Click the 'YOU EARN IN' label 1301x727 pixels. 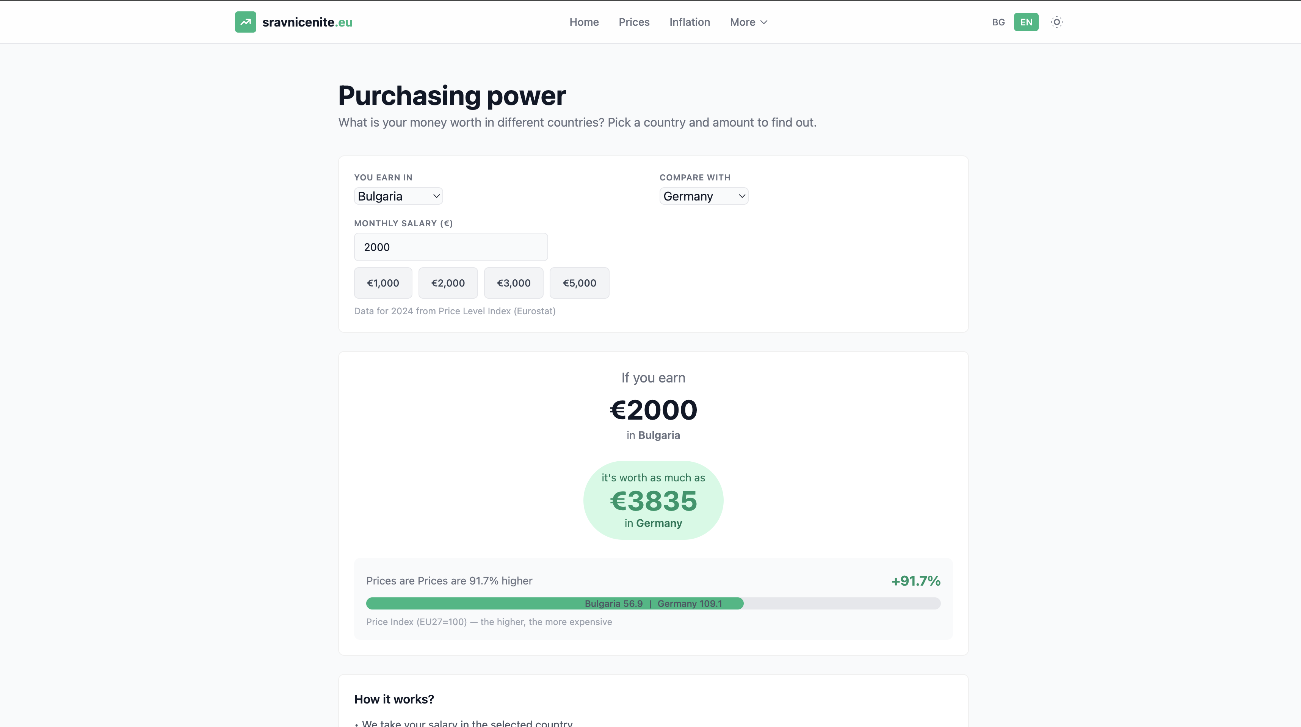point(383,178)
